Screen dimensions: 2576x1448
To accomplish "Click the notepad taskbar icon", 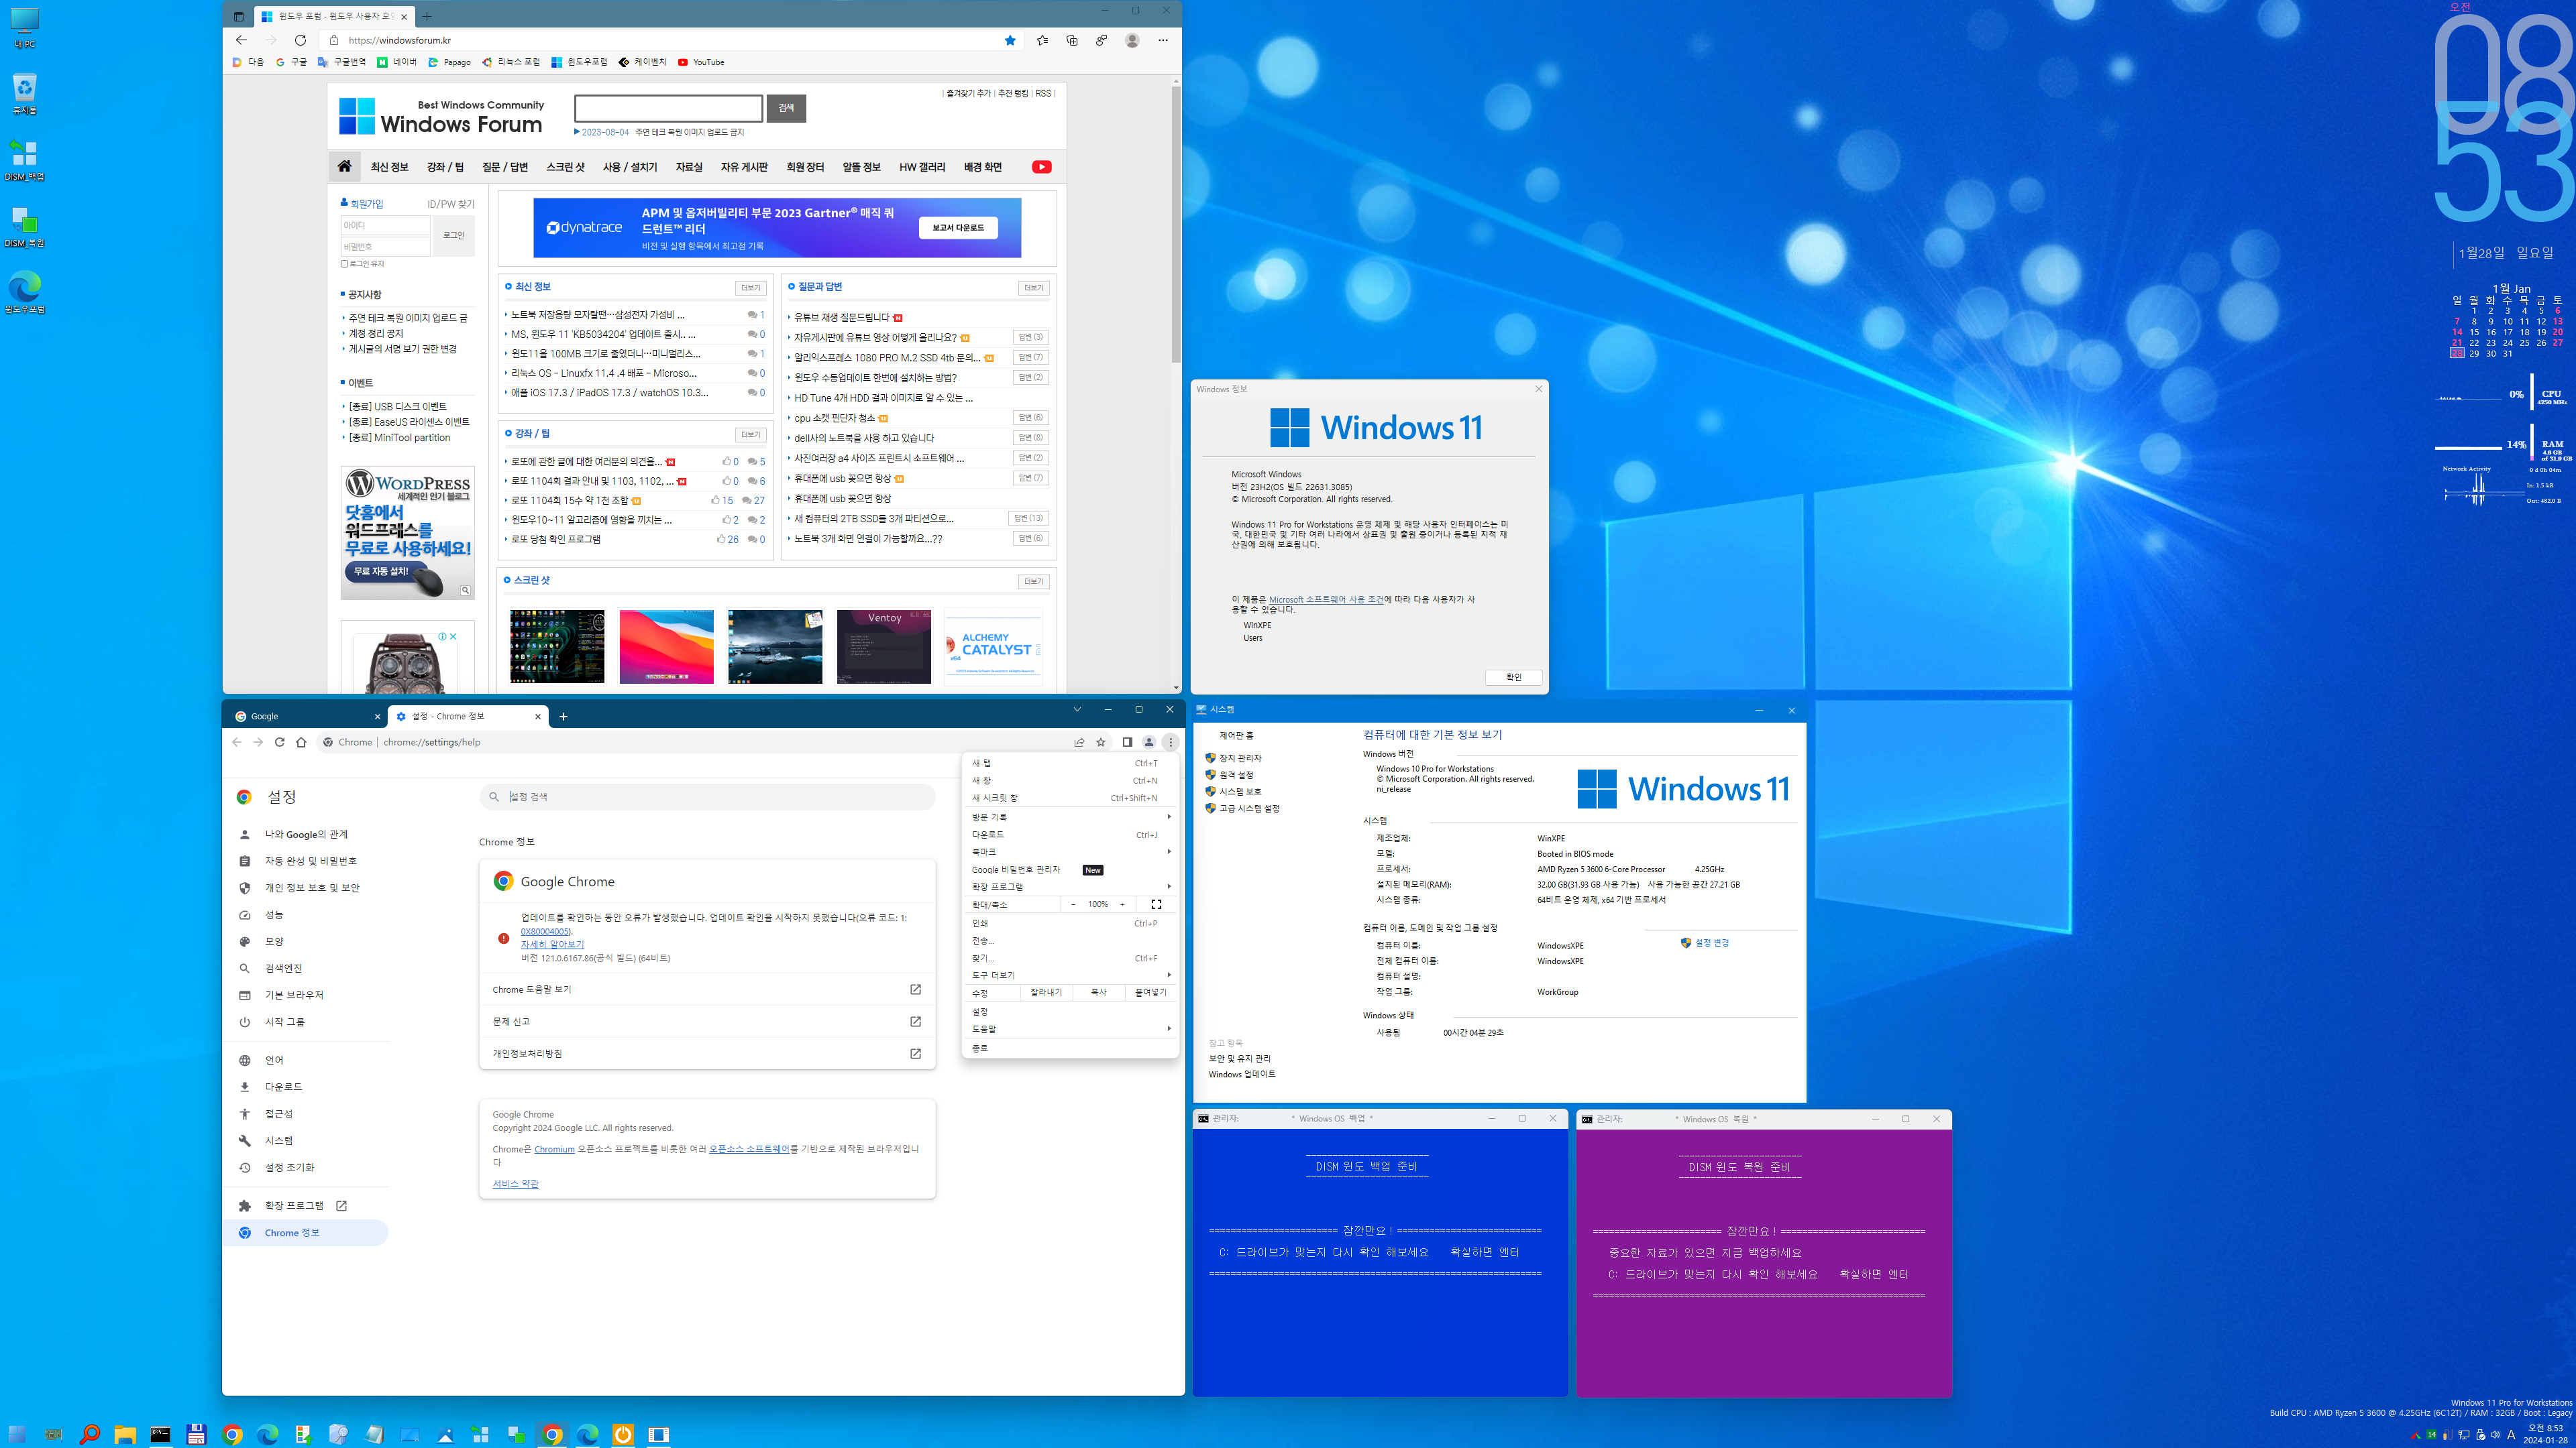I will pos(374,1434).
